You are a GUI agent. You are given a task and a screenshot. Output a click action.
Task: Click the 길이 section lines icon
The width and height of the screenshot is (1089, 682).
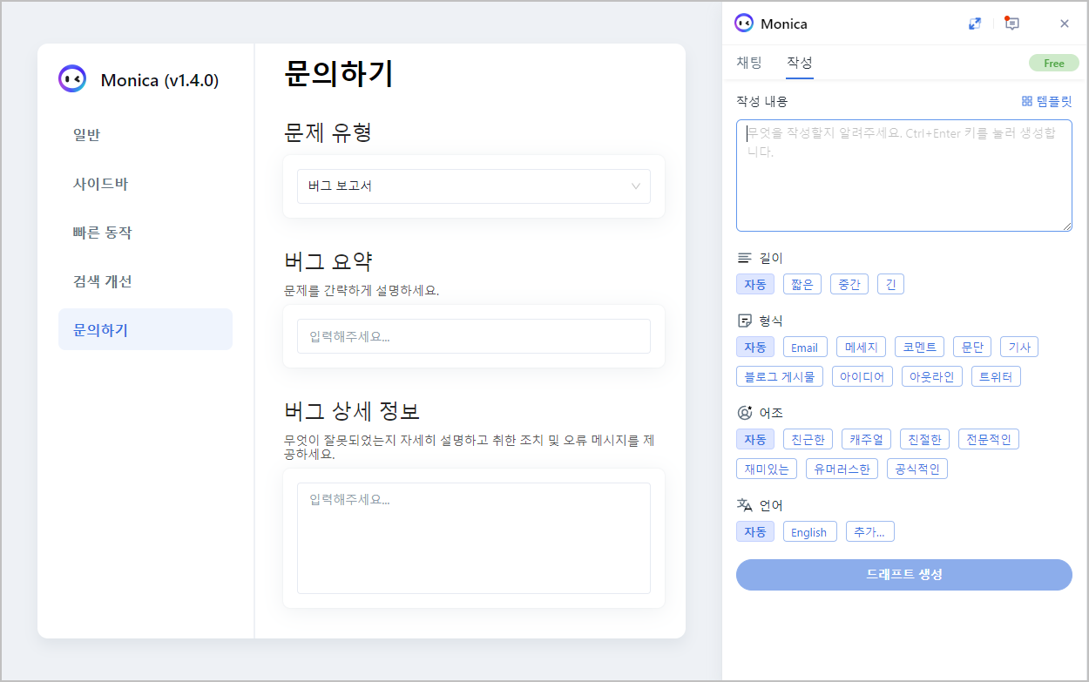[743, 257]
